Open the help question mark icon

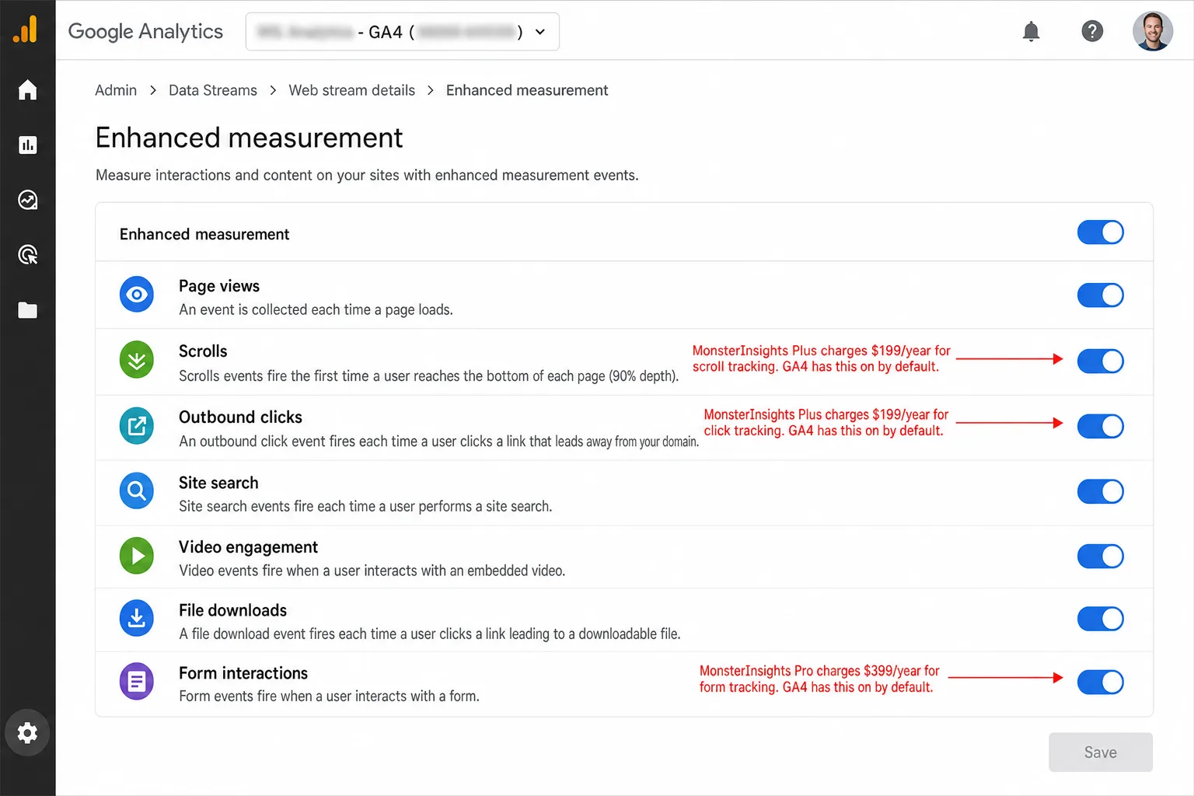pyautogui.click(x=1092, y=31)
